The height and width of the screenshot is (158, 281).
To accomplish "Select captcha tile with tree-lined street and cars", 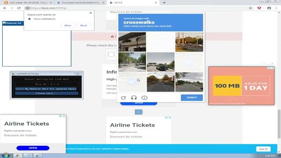I will [x=132, y=62].
